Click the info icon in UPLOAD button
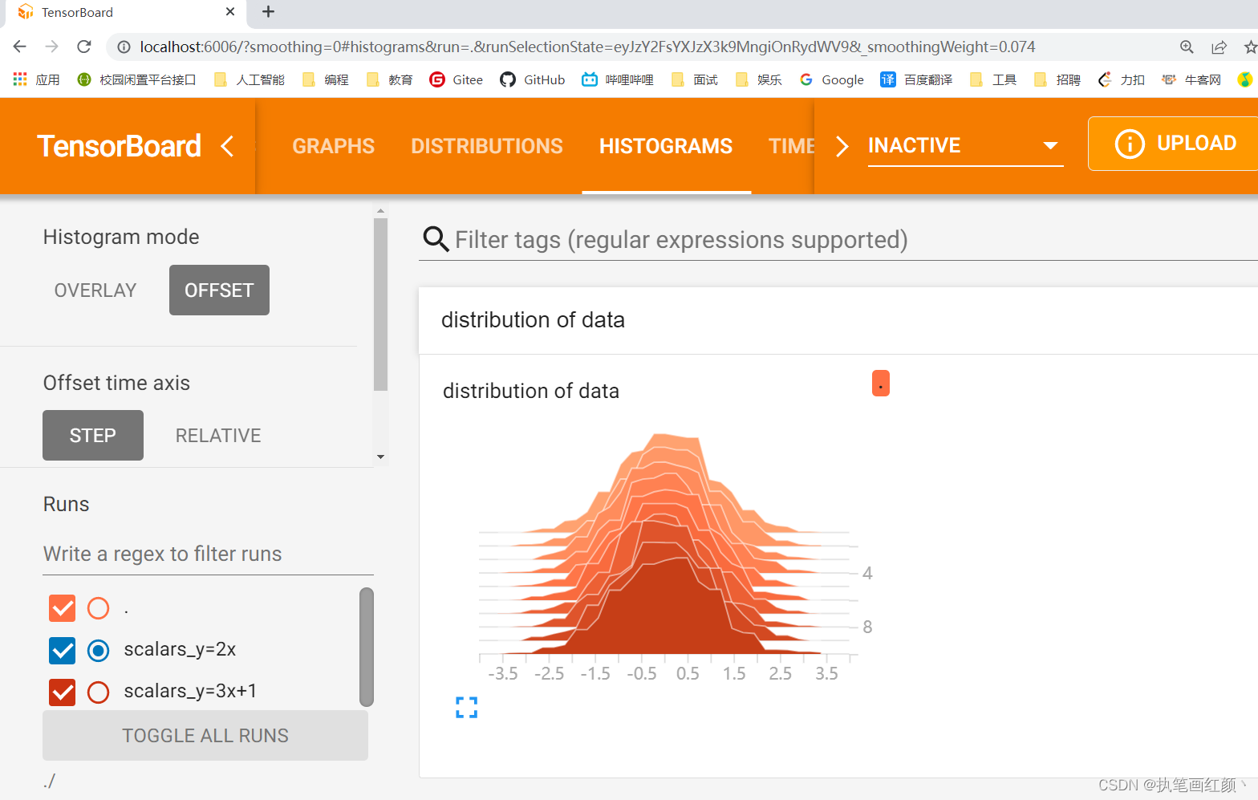The image size is (1258, 800). (1130, 144)
